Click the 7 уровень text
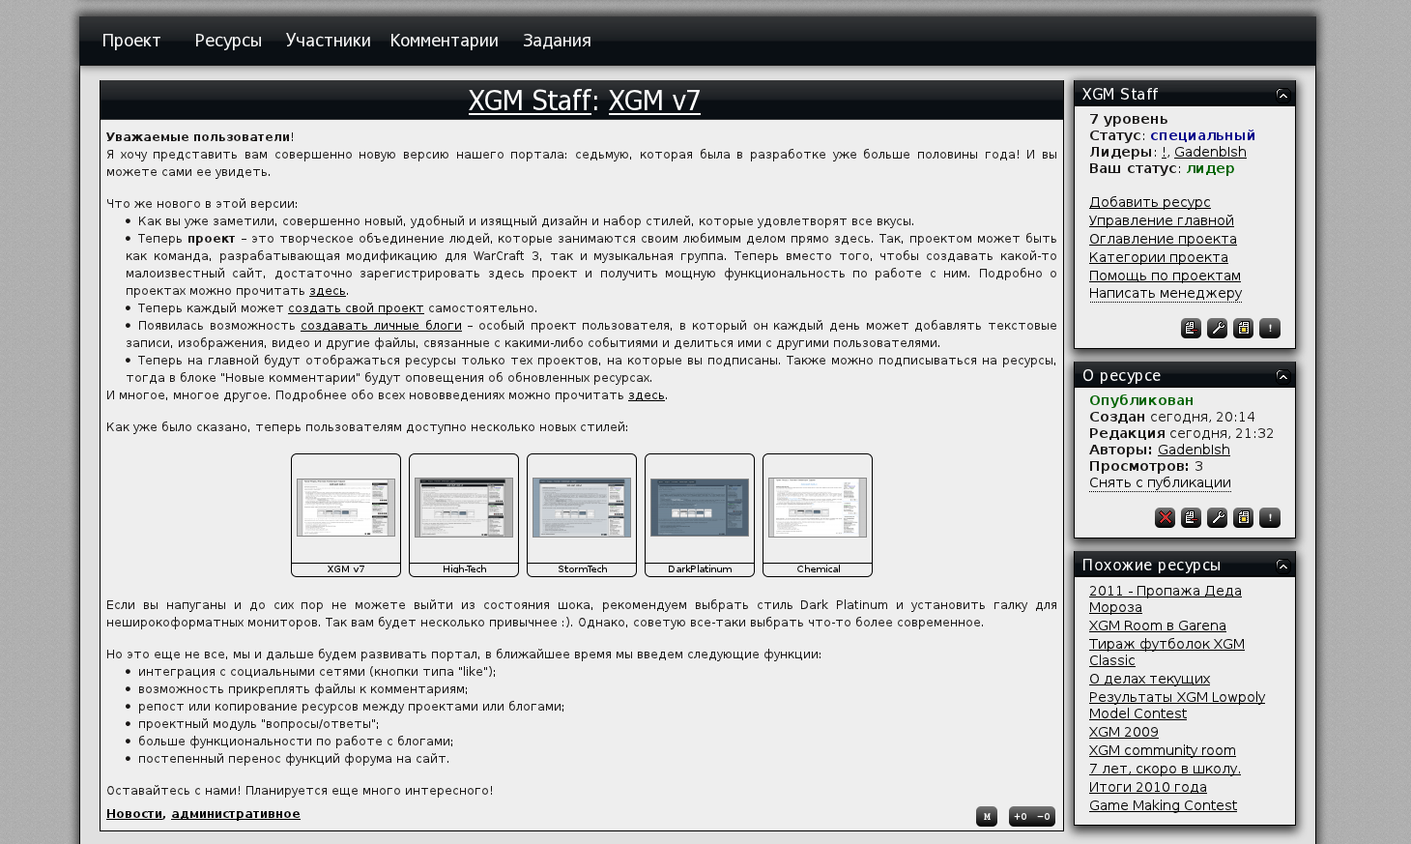Image resolution: width=1411 pixels, height=844 pixels. coord(1129,119)
